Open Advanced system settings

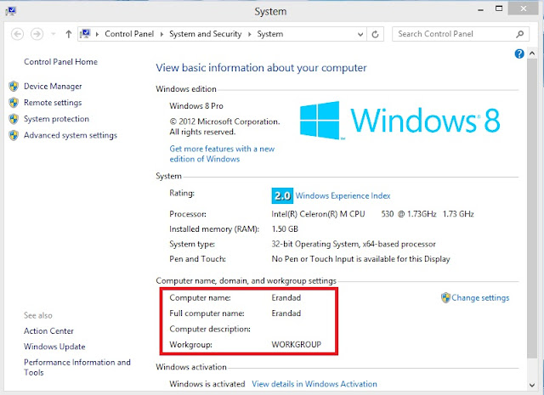click(71, 135)
